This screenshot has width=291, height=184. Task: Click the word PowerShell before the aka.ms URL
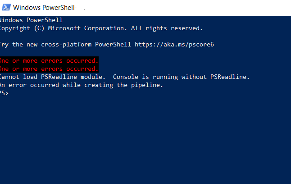[113, 45]
